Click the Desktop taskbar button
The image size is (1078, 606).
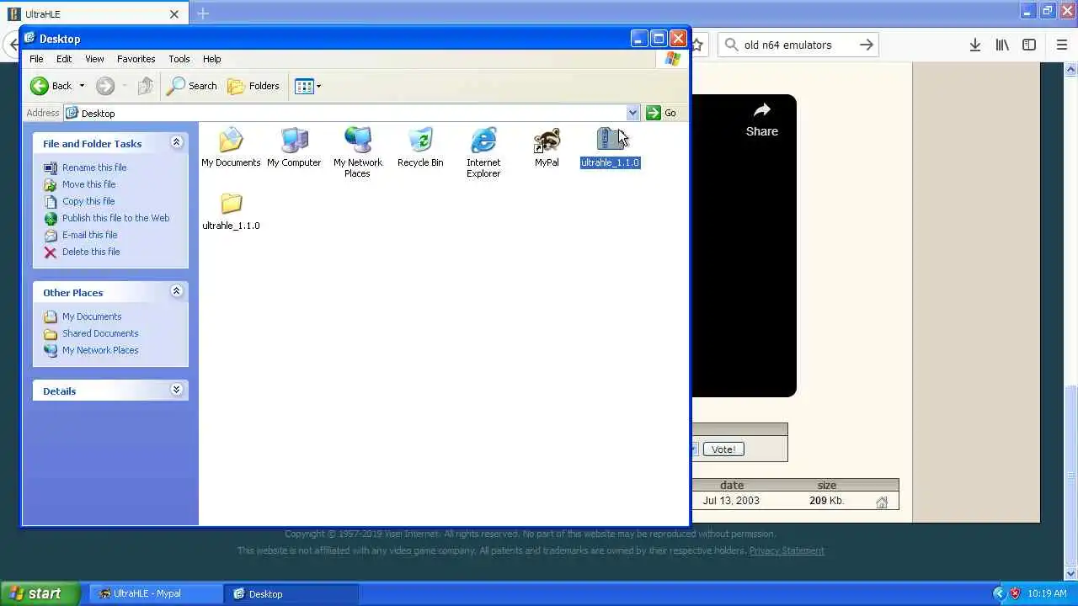[x=291, y=593]
